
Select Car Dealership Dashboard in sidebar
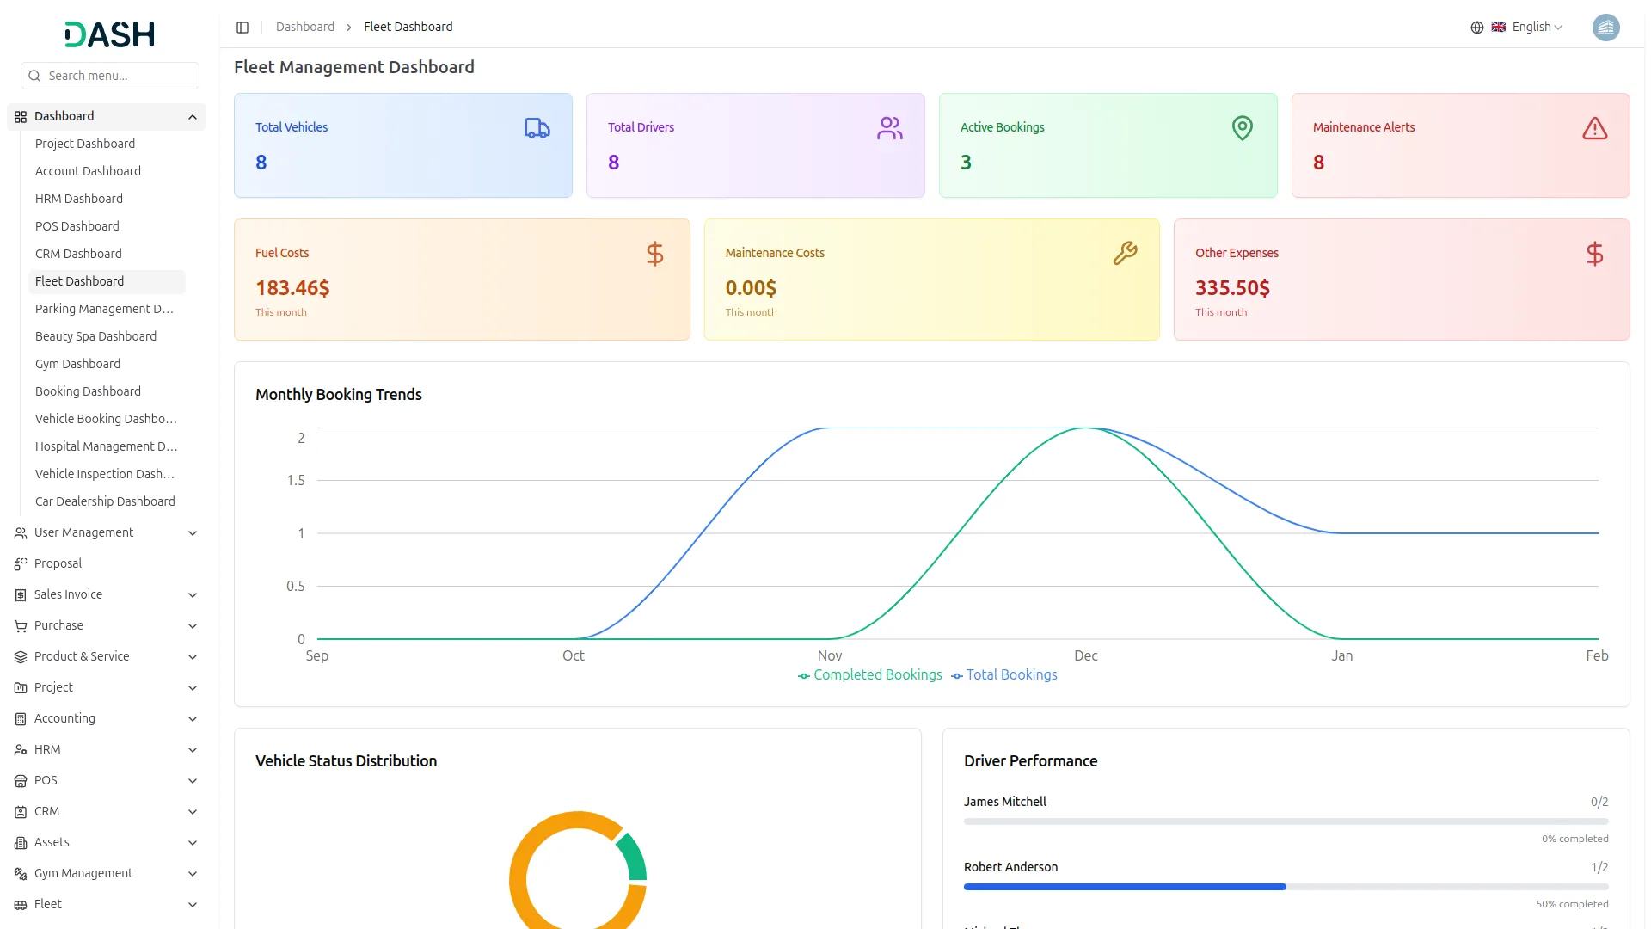point(105,501)
